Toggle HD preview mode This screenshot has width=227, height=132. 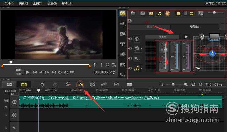pos(72,72)
